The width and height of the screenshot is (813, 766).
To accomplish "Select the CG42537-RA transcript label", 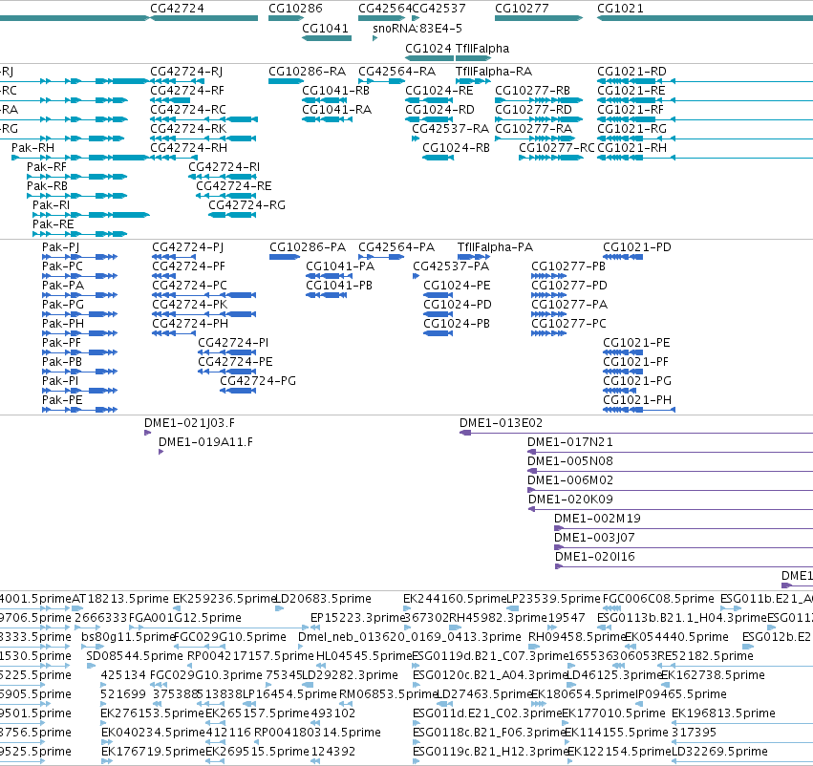I will (x=451, y=129).
